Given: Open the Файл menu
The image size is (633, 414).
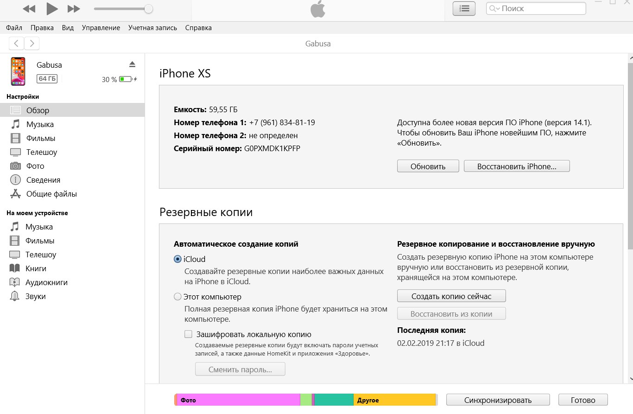Looking at the screenshot, I should (x=14, y=28).
